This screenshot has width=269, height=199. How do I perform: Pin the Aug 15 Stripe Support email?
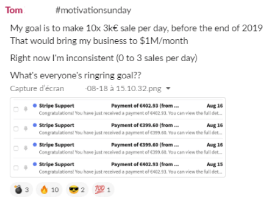coord(26,167)
